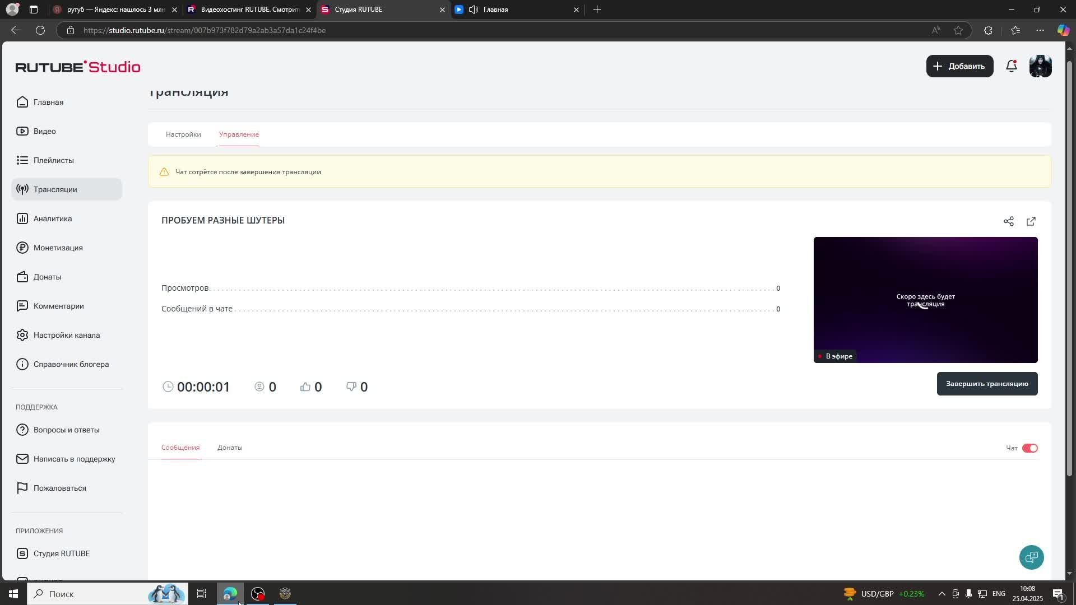
Task: Click the Добавить button
Action: [959, 66]
